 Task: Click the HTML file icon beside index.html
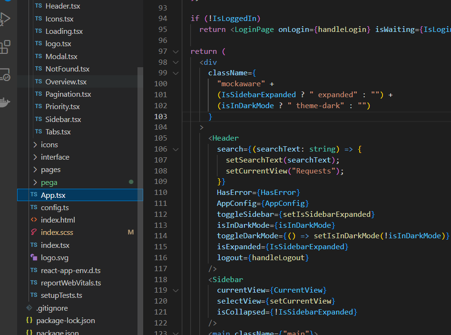click(33, 220)
